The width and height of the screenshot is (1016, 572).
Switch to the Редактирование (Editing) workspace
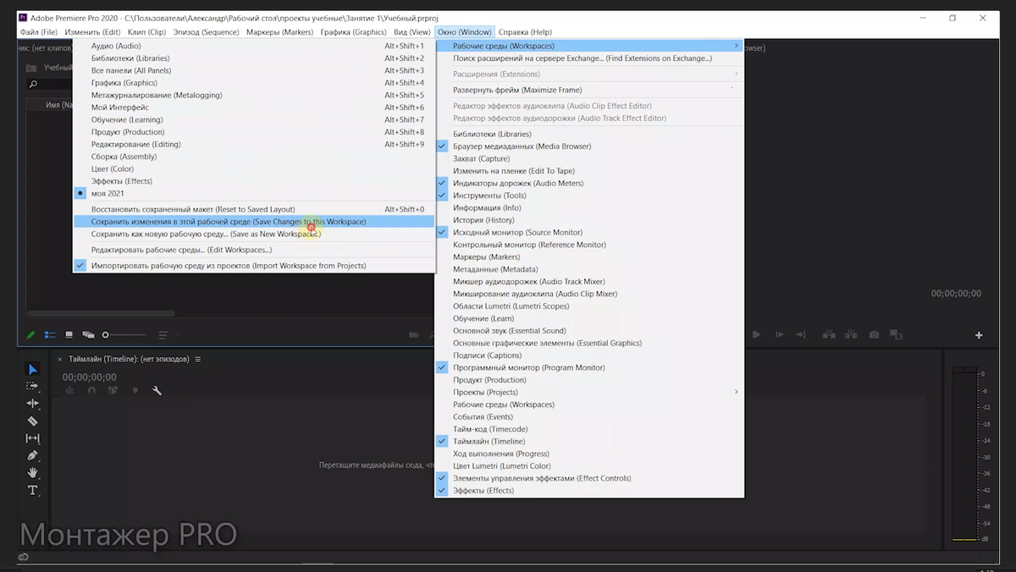(253, 144)
